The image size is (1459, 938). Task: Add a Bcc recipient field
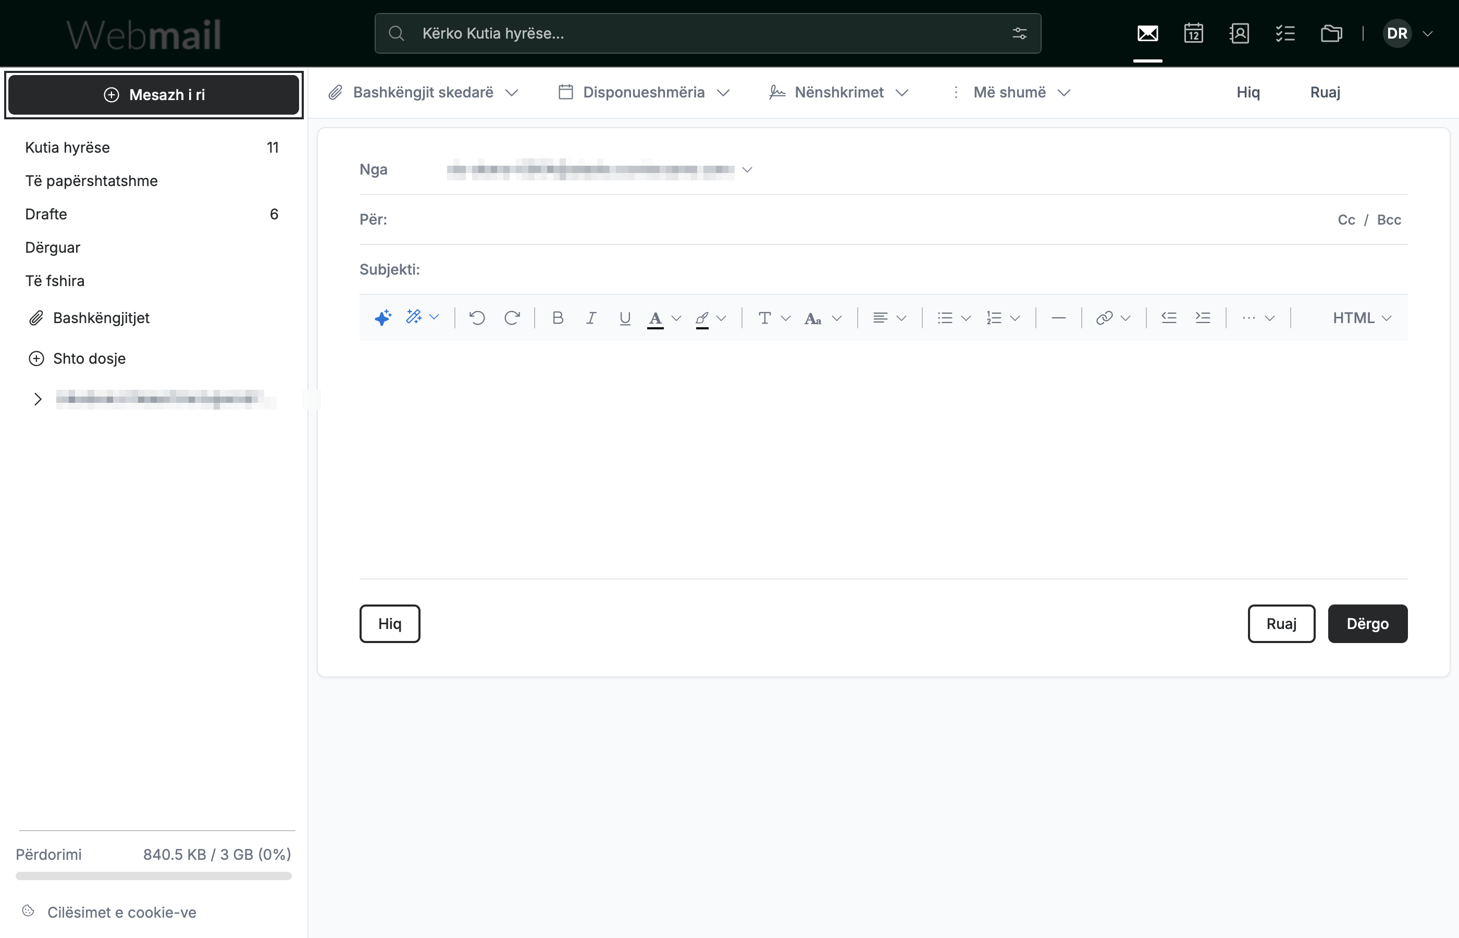tap(1388, 219)
